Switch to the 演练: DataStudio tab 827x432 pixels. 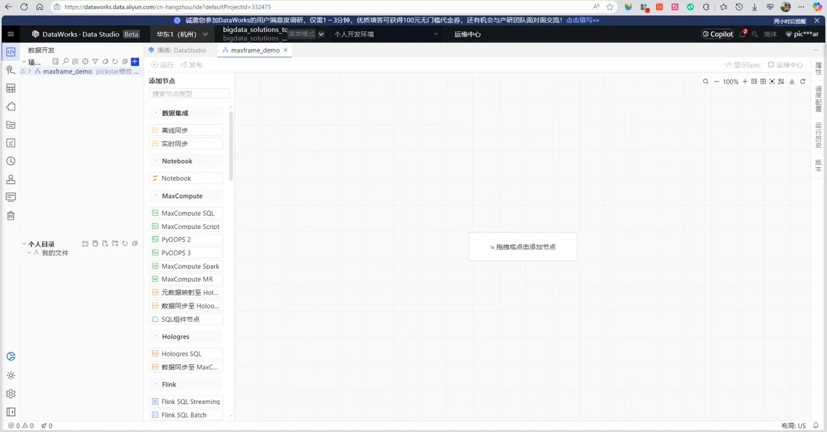point(178,50)
